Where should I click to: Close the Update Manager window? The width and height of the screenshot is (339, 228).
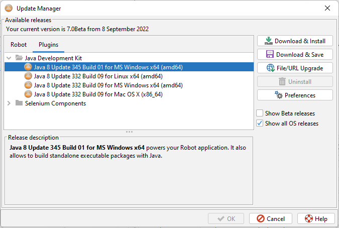tap(327, 8)
